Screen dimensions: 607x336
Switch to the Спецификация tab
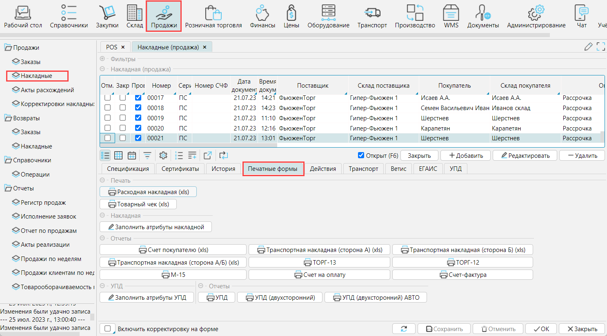128,169
